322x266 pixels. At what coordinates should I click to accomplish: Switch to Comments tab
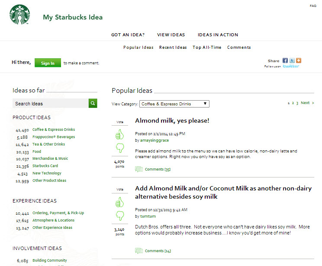[x=239, y=47]
